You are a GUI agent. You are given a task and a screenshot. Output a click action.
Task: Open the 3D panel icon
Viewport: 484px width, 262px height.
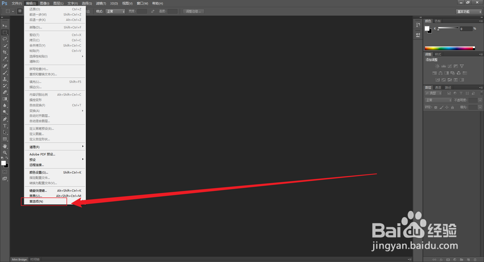418,35
